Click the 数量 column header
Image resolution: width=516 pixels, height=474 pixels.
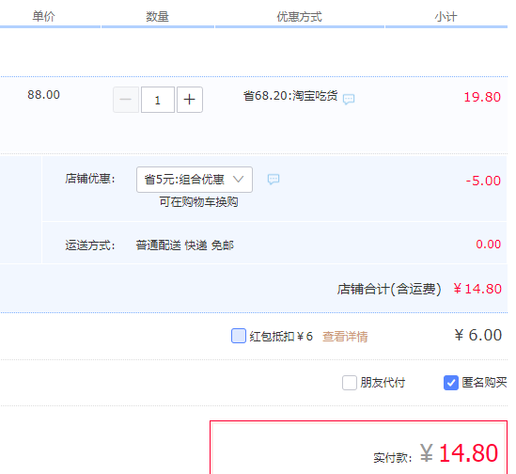coord(157,17)
